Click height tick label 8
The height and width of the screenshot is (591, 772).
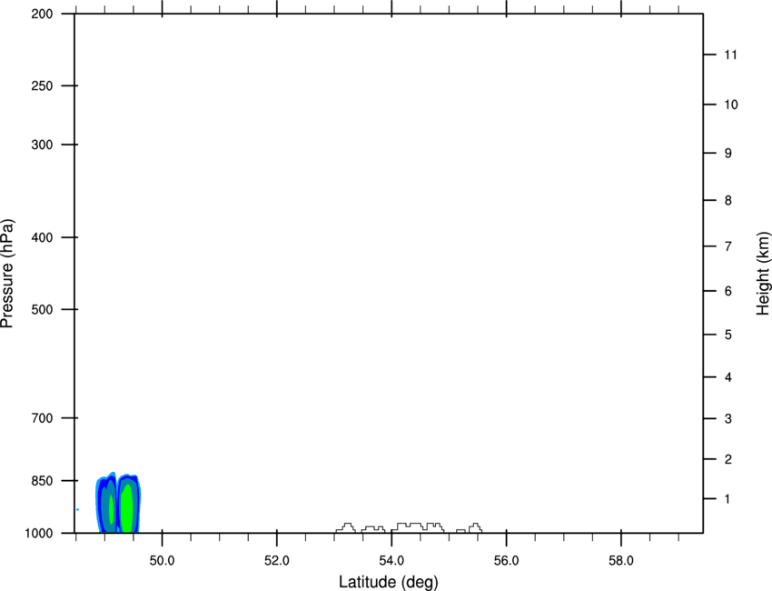728,200
